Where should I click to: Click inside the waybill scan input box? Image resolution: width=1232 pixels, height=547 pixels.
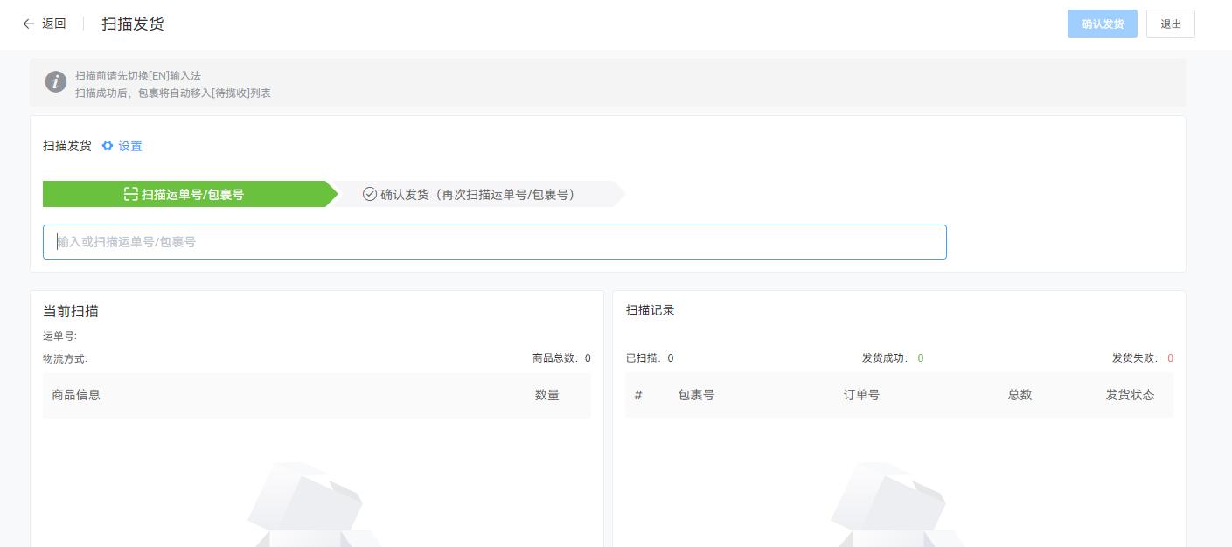[x=494, y=242]
